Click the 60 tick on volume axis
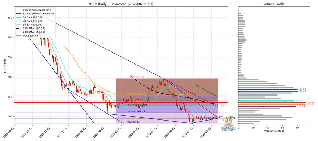The image size is (318, 141). pyautogui.click(x=283, y=128)
